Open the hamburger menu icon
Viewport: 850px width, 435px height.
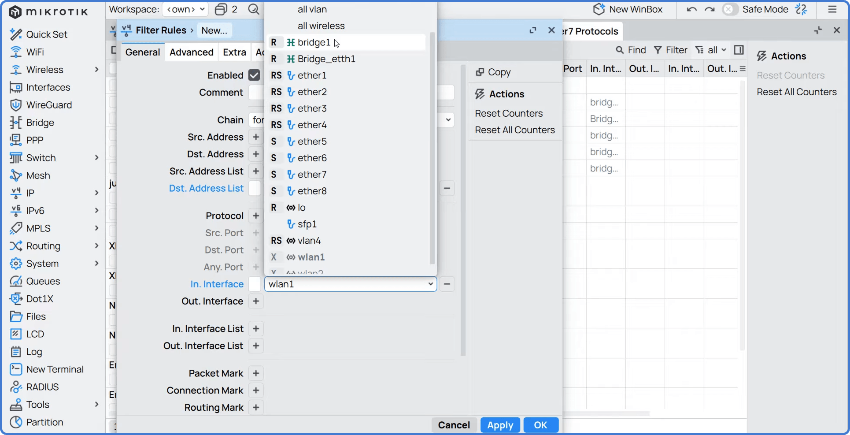click(832, 9)
